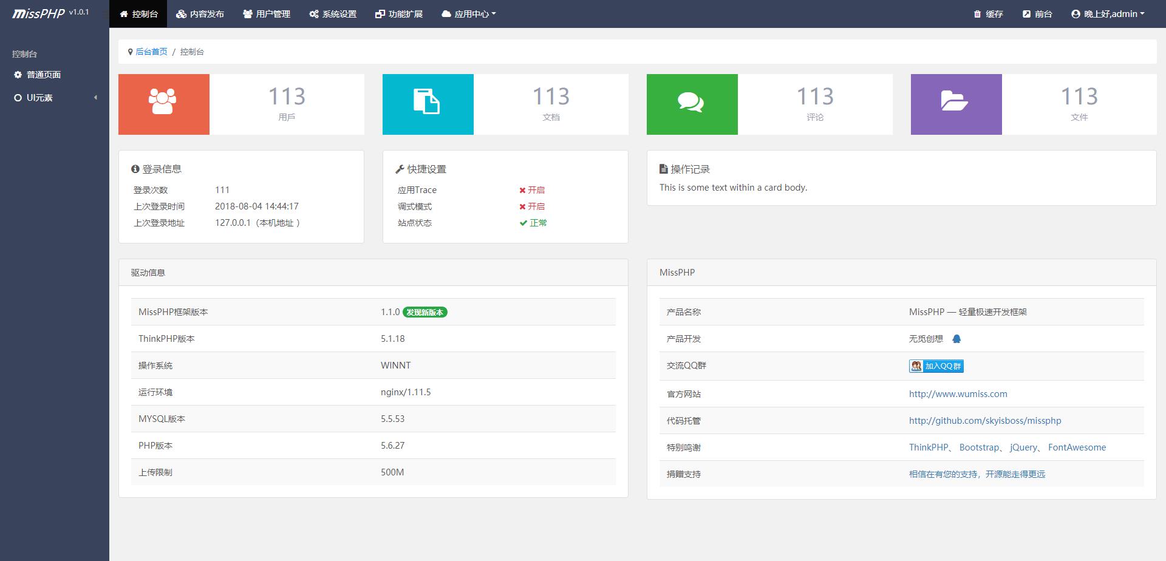1166x561 pixels.
Task: Click the gear icon beside 普通页面
Action: tap(18, 75)
